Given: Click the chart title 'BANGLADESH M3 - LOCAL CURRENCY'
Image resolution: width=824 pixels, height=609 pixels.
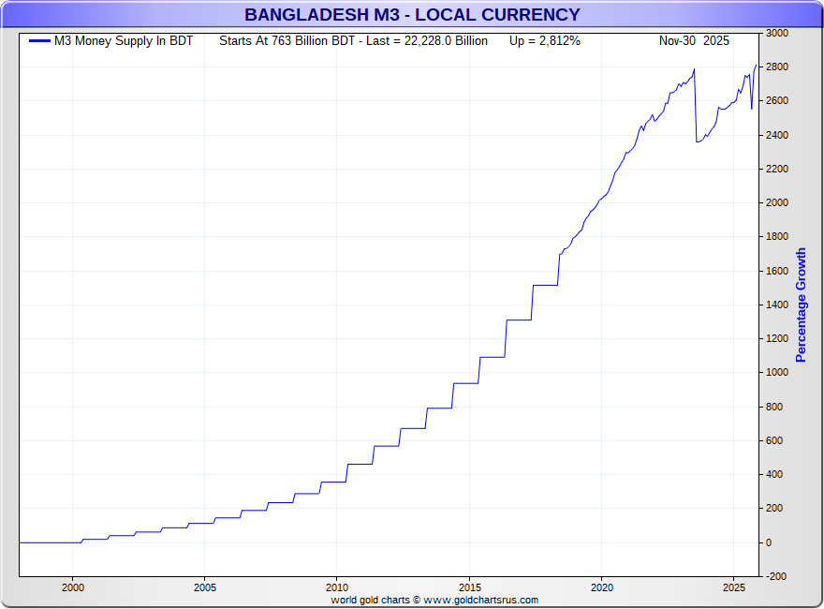Looking at the screenshot, I should pyautogui.click(x=412, y=15).
